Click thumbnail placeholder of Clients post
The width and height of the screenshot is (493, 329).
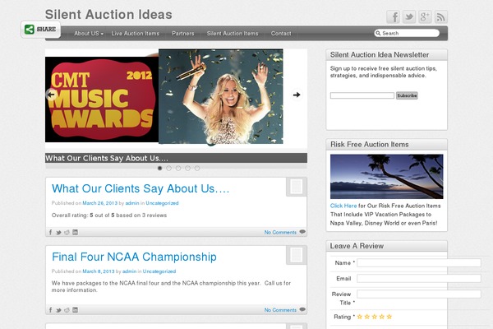click(x=296, y=187)
